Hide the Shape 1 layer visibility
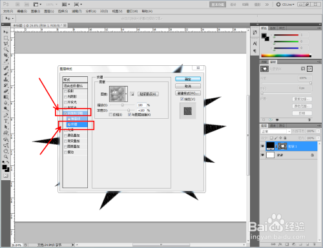Screen dimensions: 323x248 [262, 146]
